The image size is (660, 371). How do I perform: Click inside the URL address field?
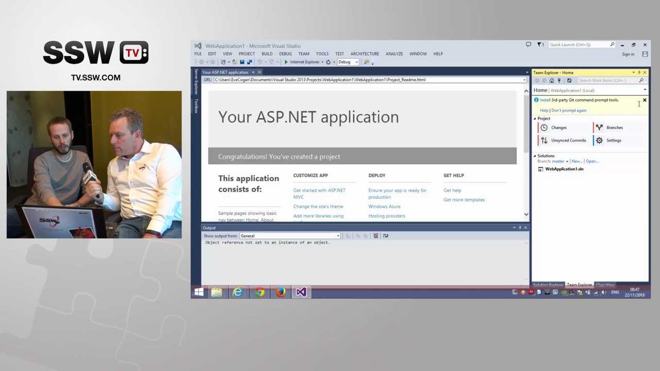[x=361, y=79]
